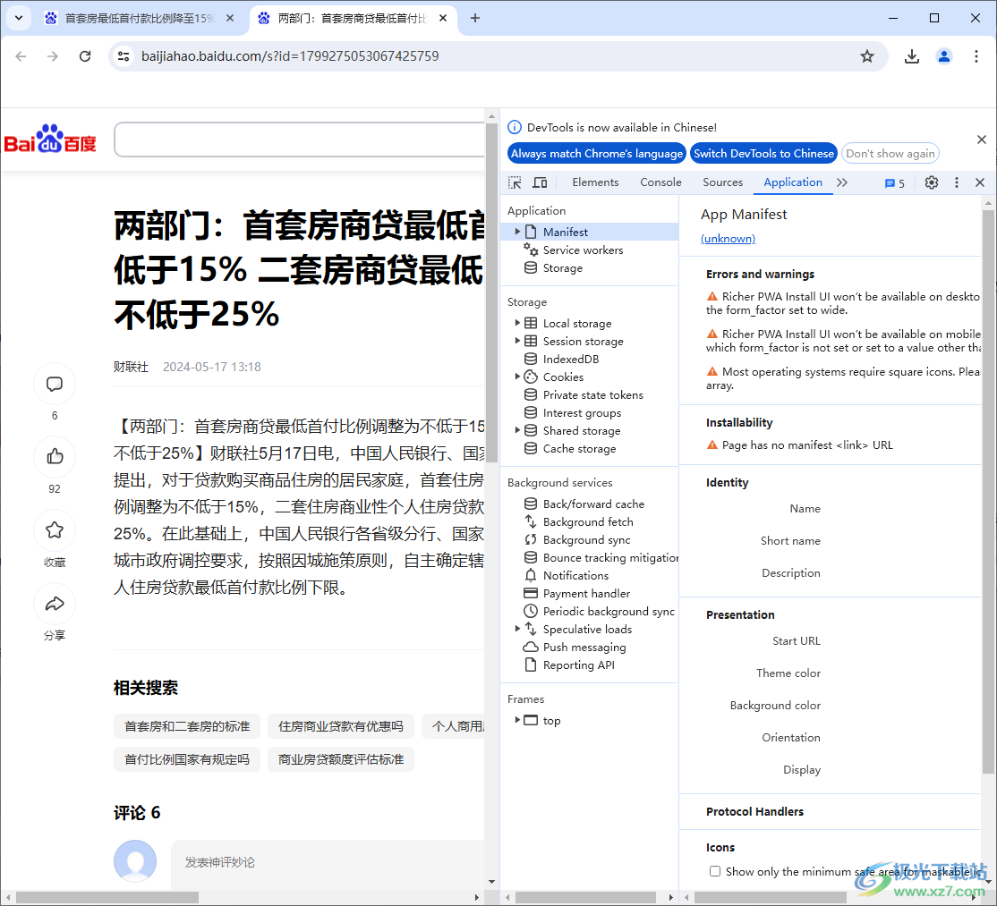The height and width of the screenshot is (906, 997).
Task: Click related search 首套房和二套房的标准
Action: point(187,726)
